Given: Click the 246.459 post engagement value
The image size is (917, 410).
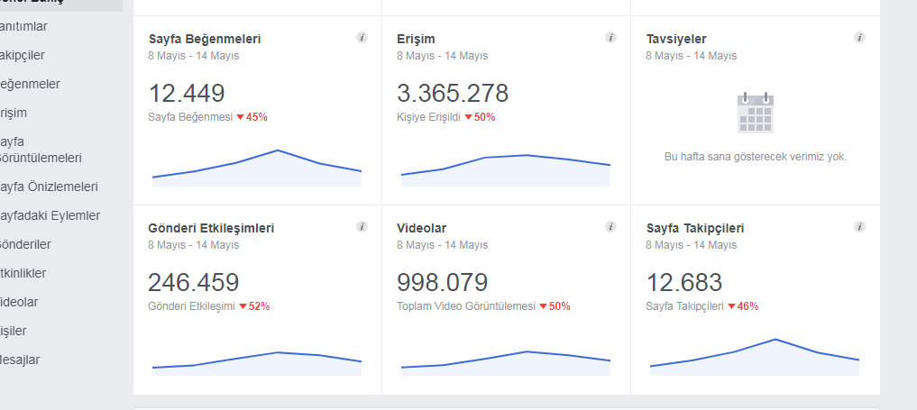Looking at the screenshot, I should [194, 283].
